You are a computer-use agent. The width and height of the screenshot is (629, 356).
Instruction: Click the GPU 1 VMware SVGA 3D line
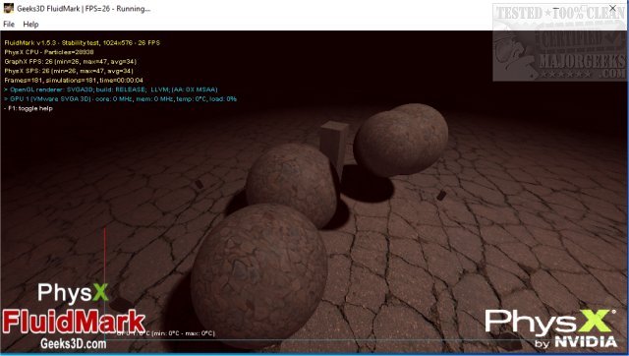click(120, 98)
